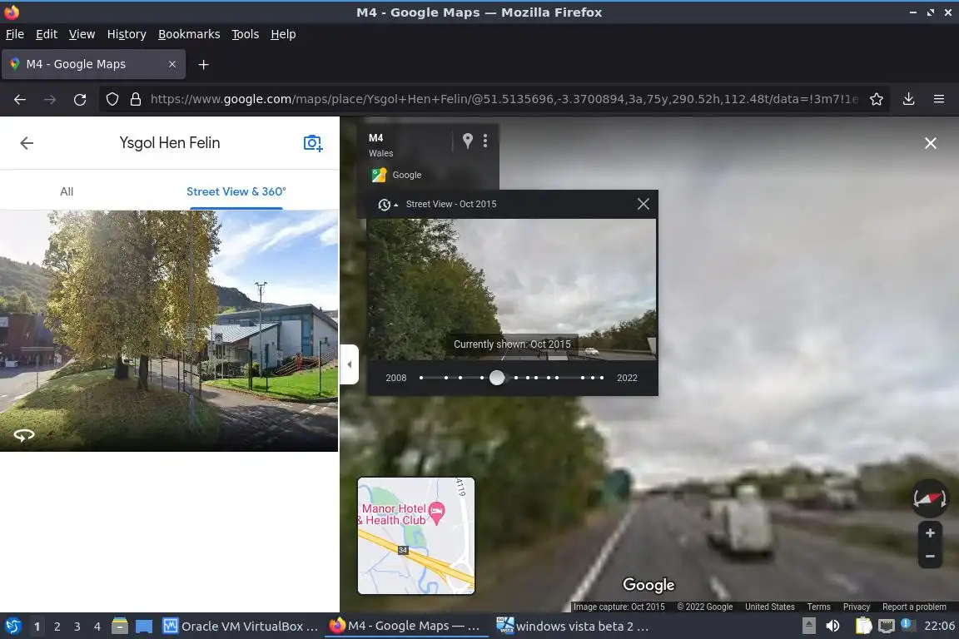Open the Oct 2015 preview image
The width and height of the screenshot is (959, 639).
[512, 290]
